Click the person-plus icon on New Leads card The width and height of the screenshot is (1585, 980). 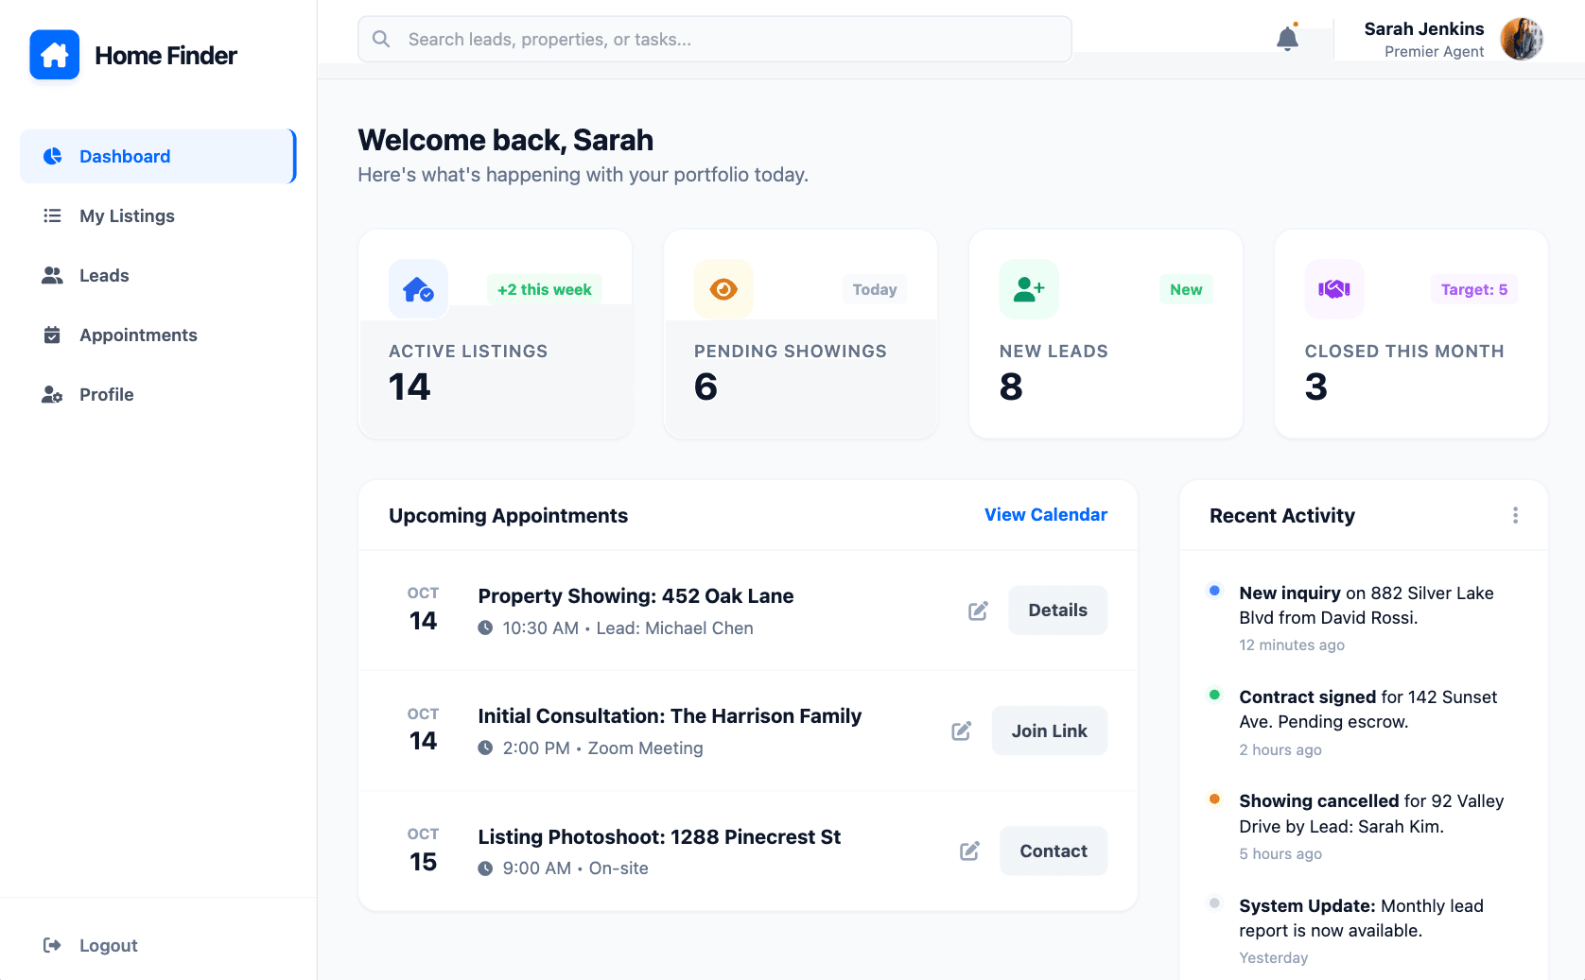click(x=1028, y=288)
